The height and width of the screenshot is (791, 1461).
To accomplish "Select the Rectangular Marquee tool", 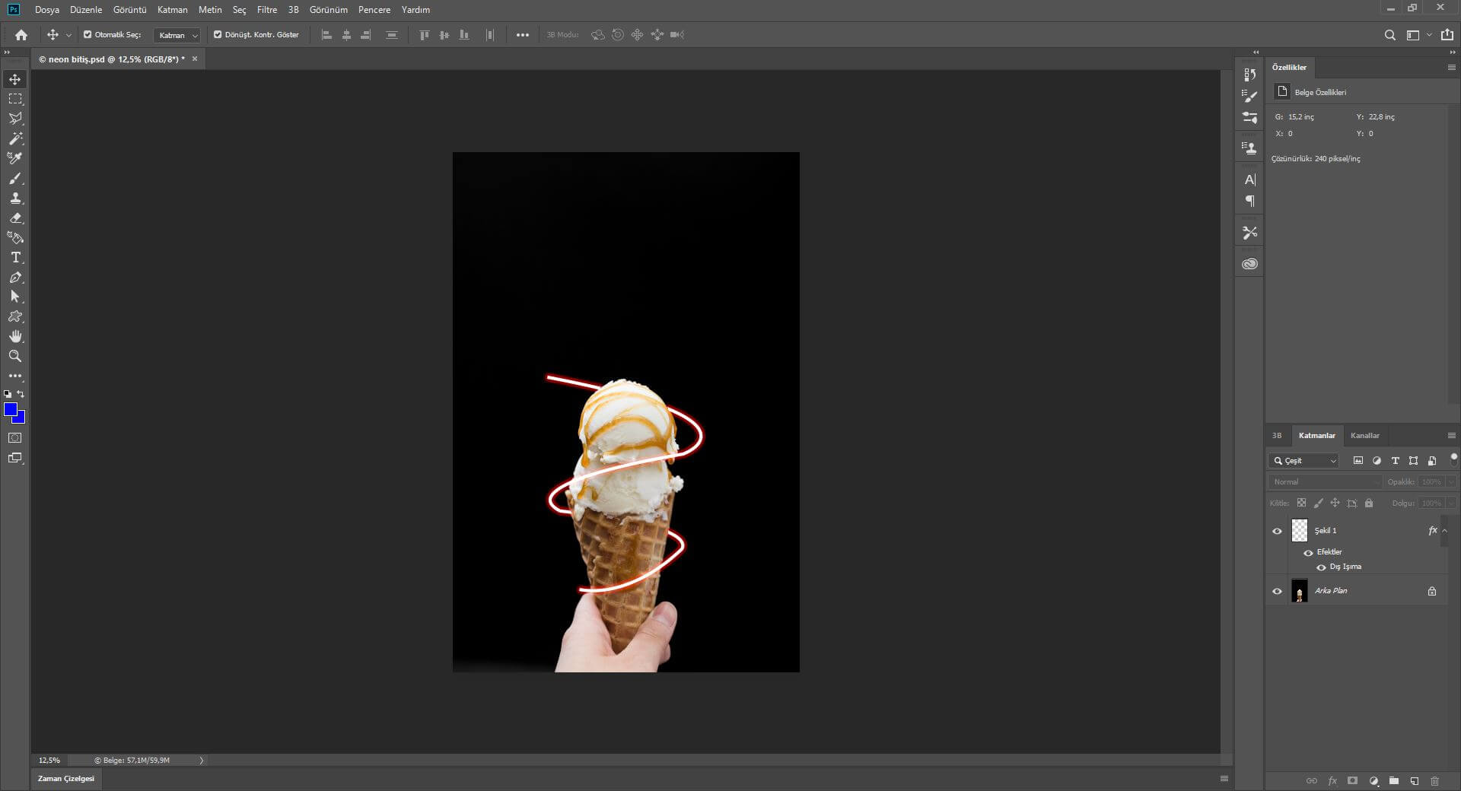I will point(15,99).
